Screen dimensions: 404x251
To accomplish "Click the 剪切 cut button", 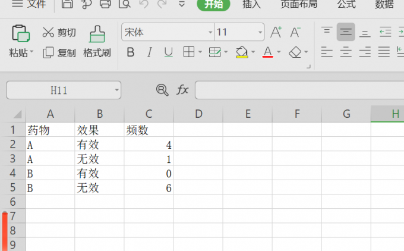I will click(x=59, y=33).
